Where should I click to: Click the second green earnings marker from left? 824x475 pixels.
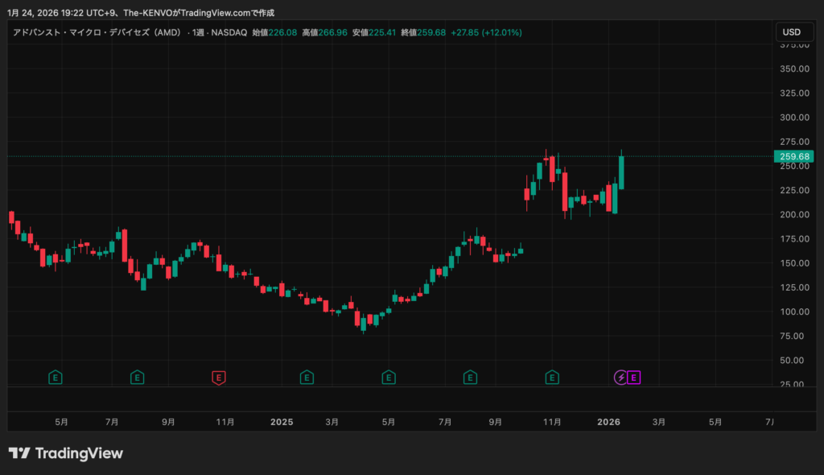[x=138, y=377]
